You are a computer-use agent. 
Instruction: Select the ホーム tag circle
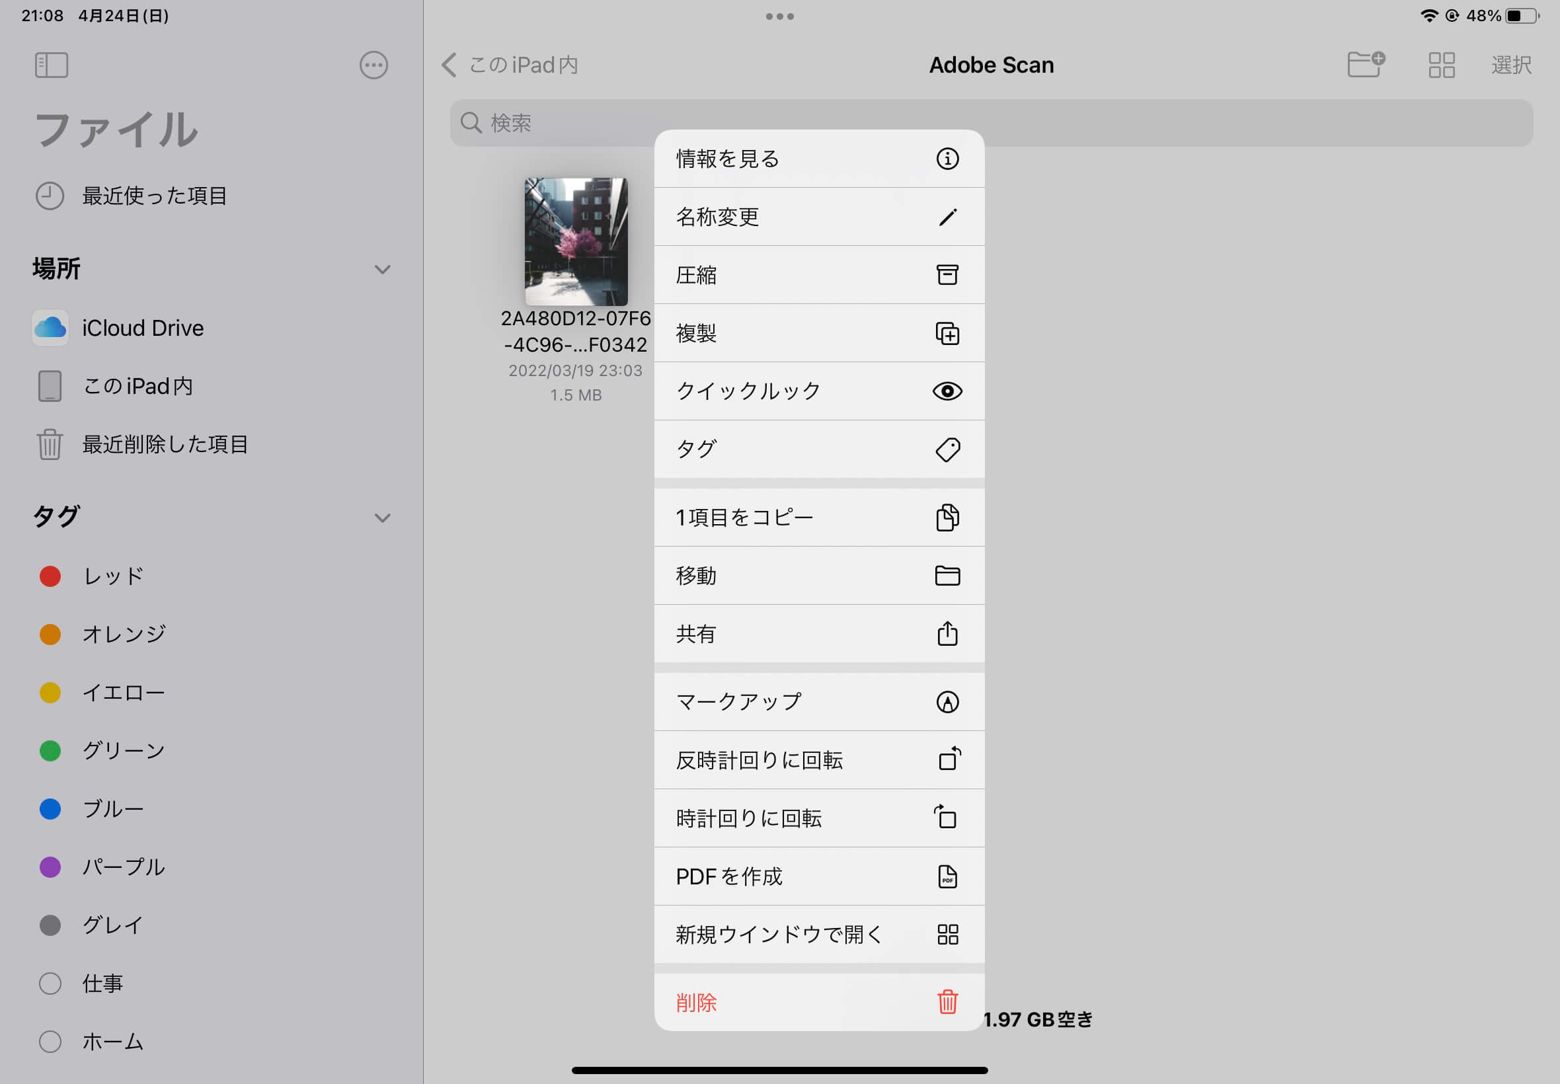(50, 1041)
